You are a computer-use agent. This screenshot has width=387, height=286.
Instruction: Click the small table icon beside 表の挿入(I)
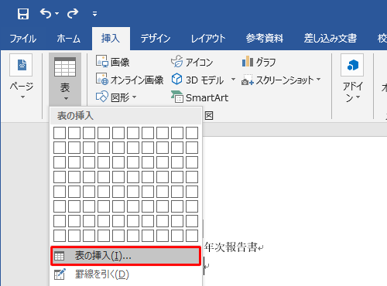click(59, 256)
